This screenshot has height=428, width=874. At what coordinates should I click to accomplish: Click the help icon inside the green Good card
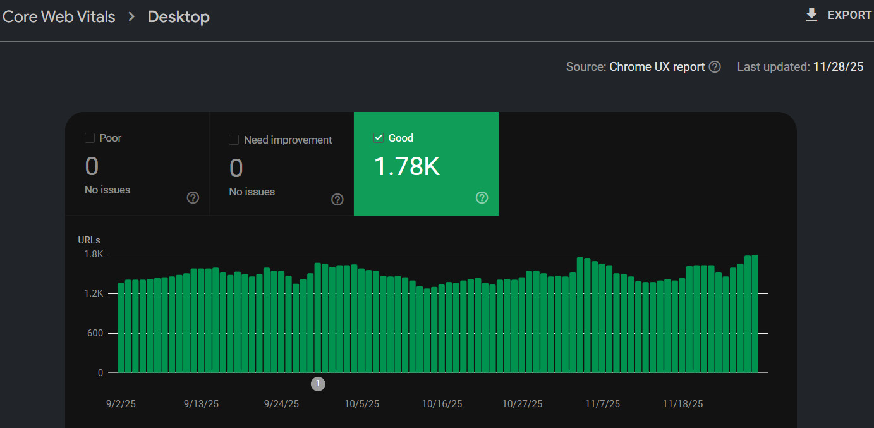[x=482, y=197]
